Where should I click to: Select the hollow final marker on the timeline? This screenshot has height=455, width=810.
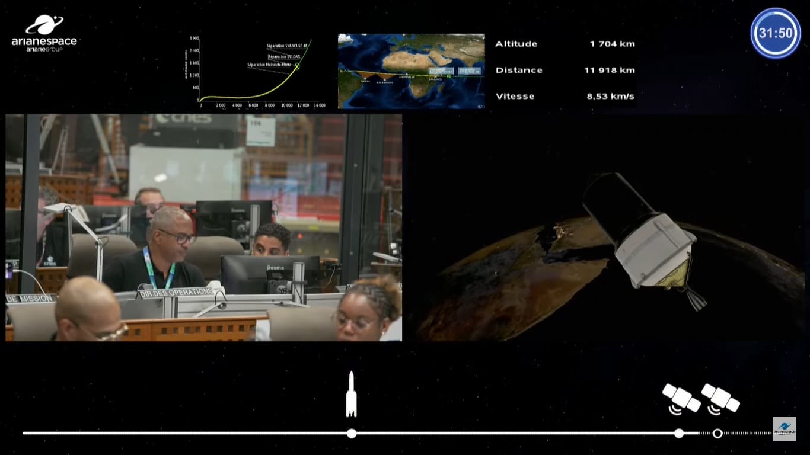click(717, 434)
